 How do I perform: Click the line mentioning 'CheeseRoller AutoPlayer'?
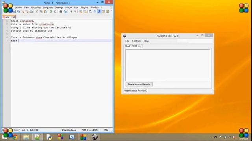[44, 38]
